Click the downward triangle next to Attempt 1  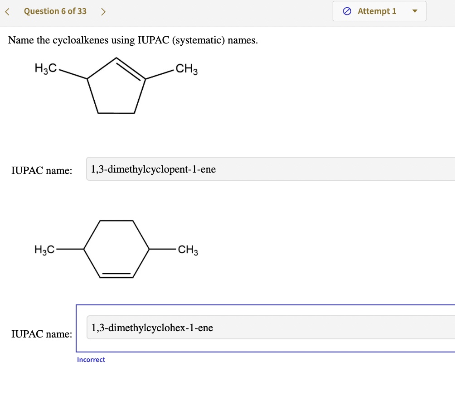[x=414, y=11]
